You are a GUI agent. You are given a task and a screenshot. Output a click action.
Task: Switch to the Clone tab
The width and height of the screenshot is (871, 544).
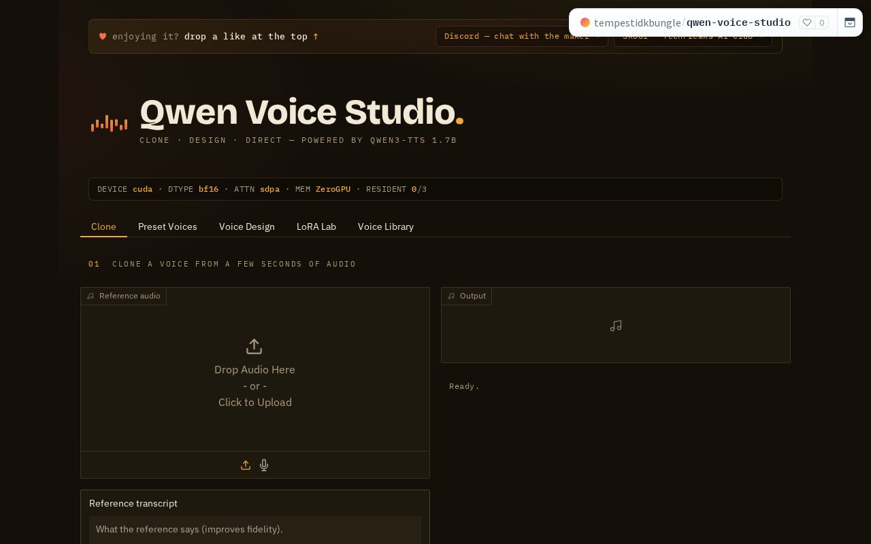(x=103, y=226)
